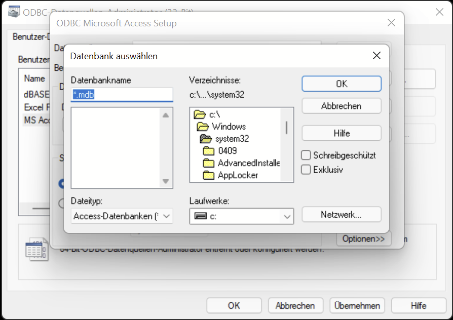Enable the Schreibgeschützt checkbox
The width and height of the screenshot is (453, 320).
pos(306,155)
